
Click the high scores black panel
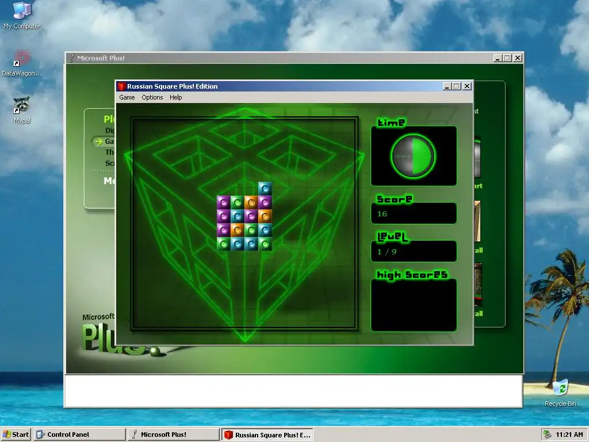pos(414,305)
